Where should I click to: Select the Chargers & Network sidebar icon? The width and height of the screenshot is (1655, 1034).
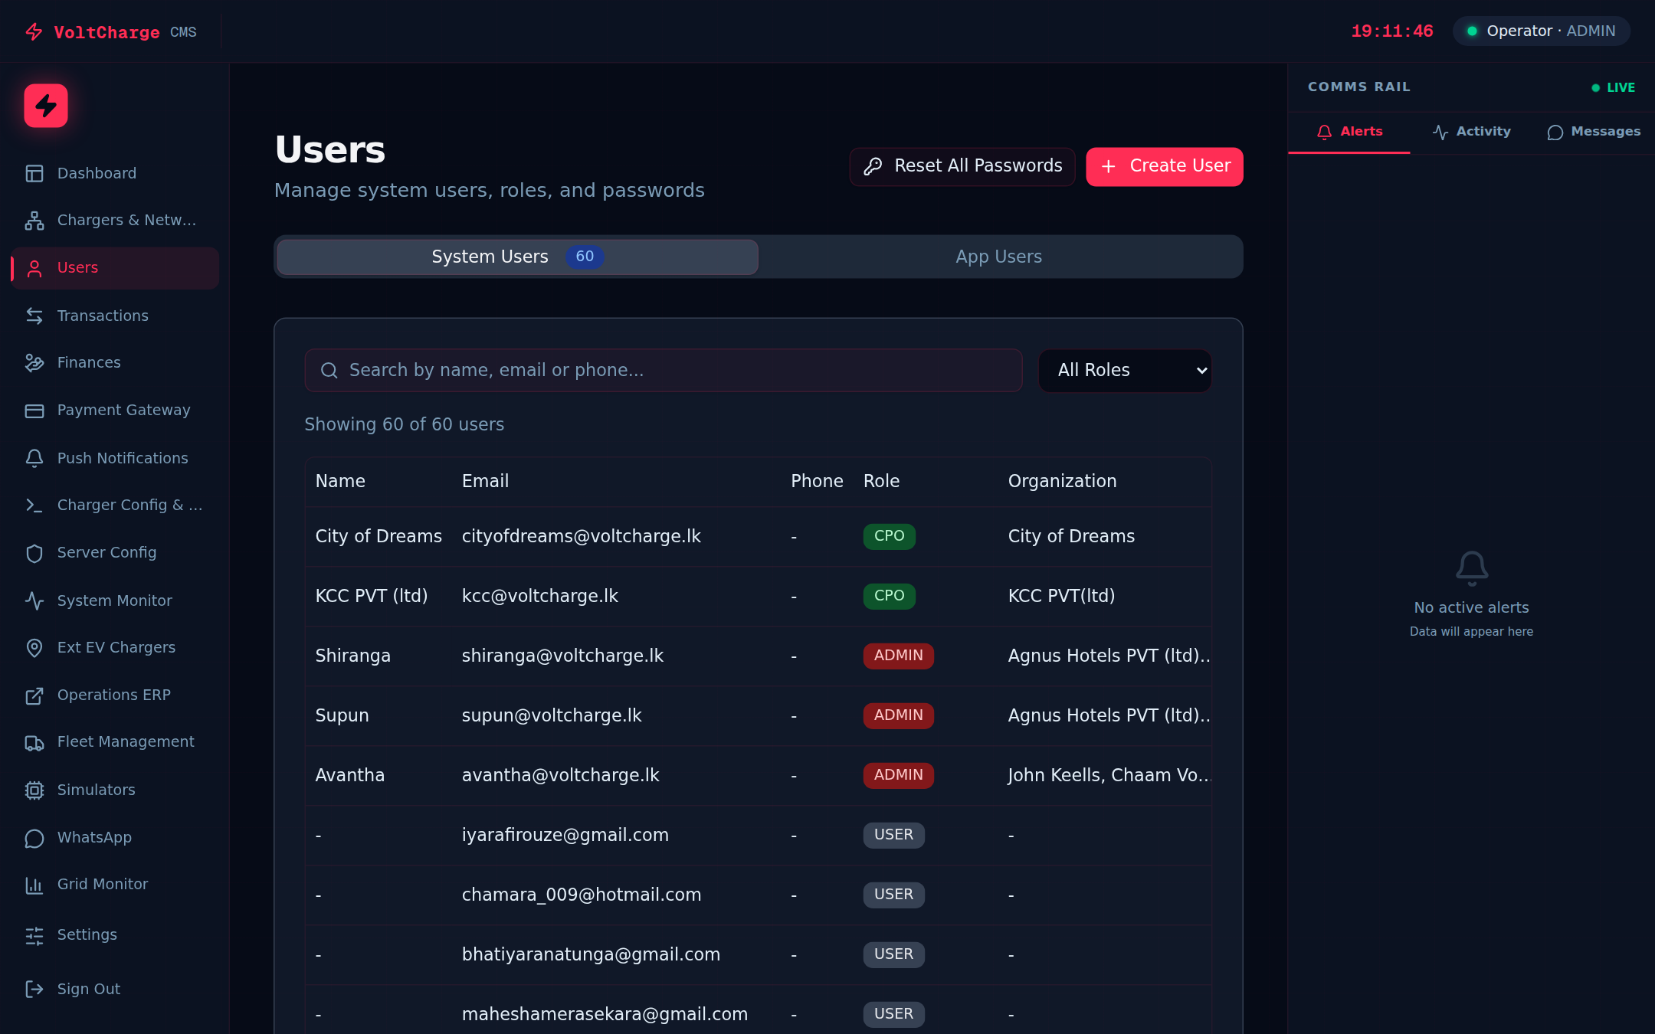coord(35,221)
